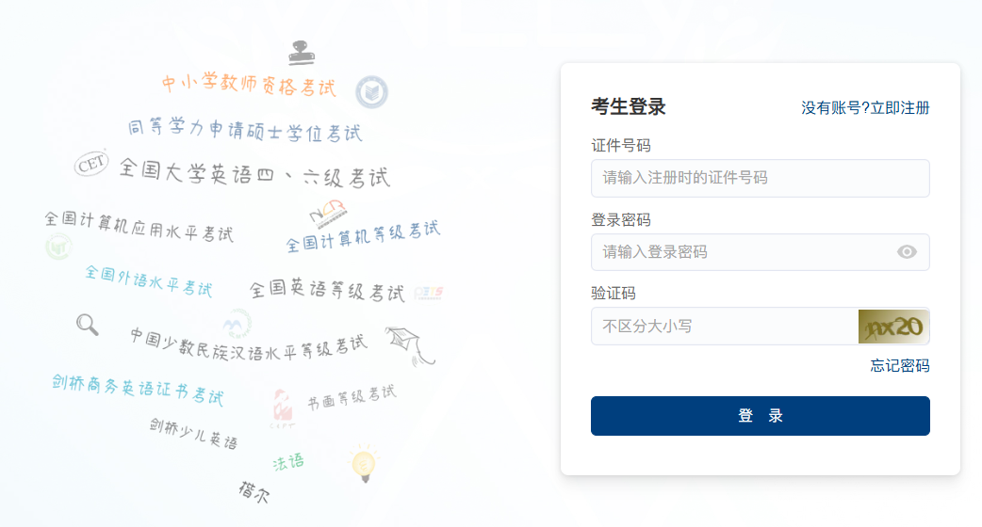Open the 忘记密码 link
The height and width of the screenshot is (527, 982).
pos(900,366)
